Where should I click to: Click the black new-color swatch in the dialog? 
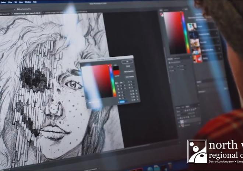(116, 68)
